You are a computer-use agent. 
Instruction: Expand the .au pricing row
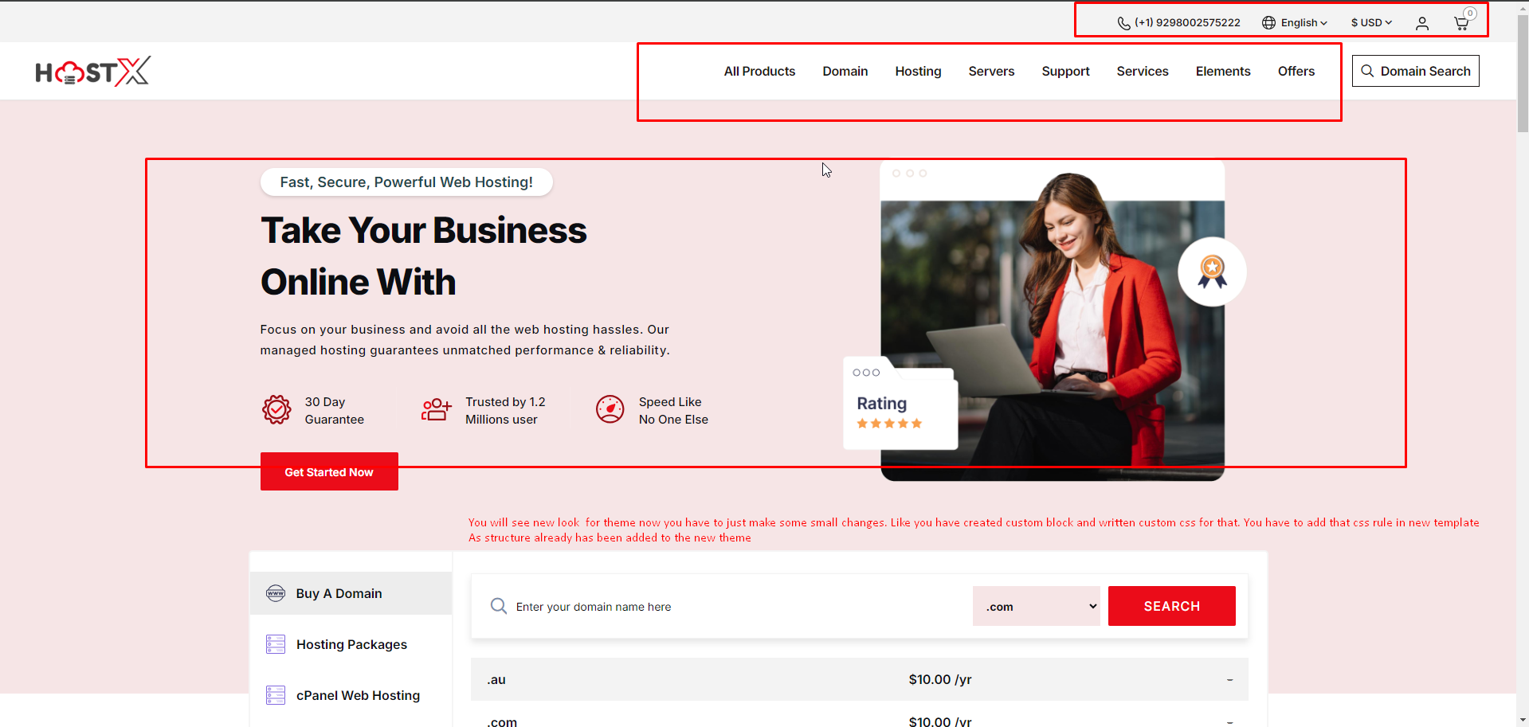1229,680
